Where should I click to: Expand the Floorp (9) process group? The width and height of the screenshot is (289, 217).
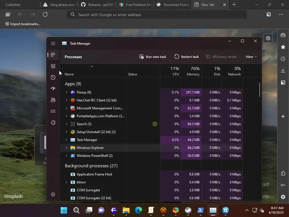[x=67, y=92]
